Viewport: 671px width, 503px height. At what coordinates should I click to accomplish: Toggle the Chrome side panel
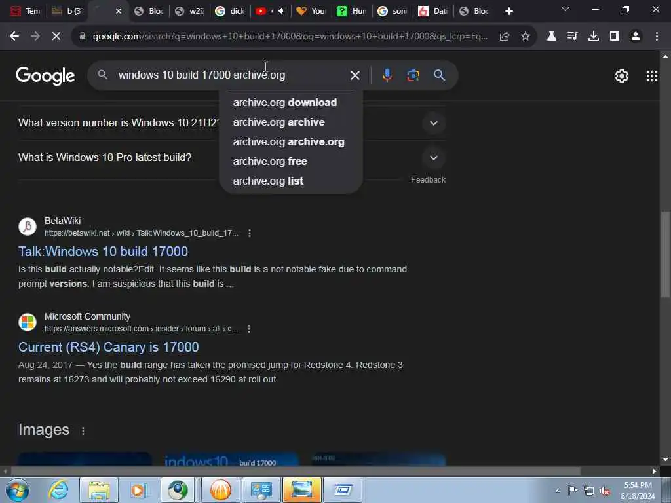pyautogui.click(x=615, y=37)
